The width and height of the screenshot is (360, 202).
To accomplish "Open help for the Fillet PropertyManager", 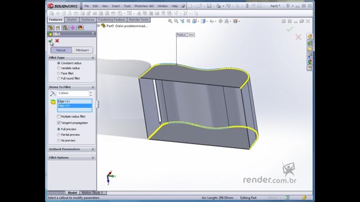I will (x=92, y=34).
